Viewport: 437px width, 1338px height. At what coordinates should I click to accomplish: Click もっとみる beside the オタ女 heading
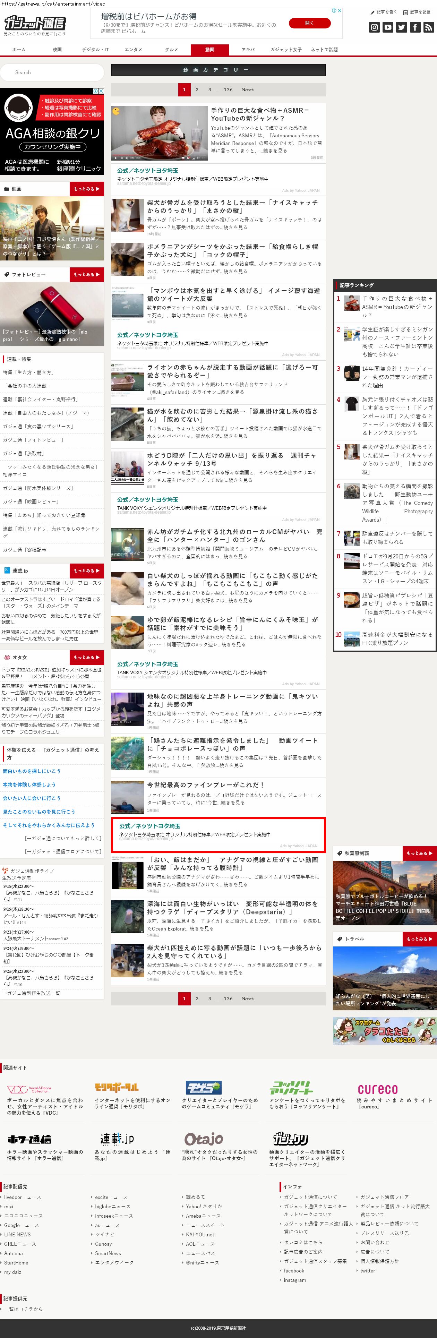(x=87, y=658)
